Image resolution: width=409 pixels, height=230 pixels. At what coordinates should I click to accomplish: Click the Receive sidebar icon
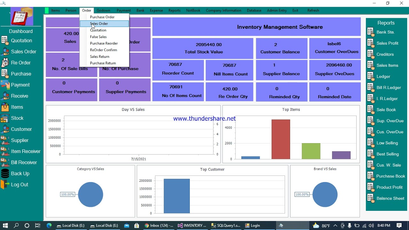click(x=5, y=96)
